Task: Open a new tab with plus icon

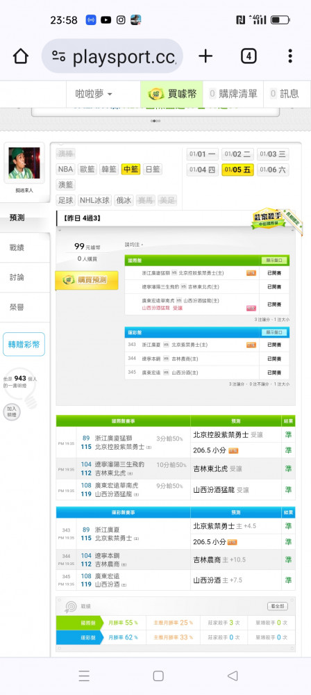Action: pyautogui.click(x=205, y=56)
